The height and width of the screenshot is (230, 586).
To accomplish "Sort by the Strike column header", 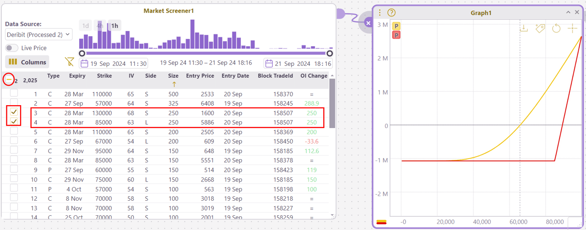I will click(x=104, y=76).
